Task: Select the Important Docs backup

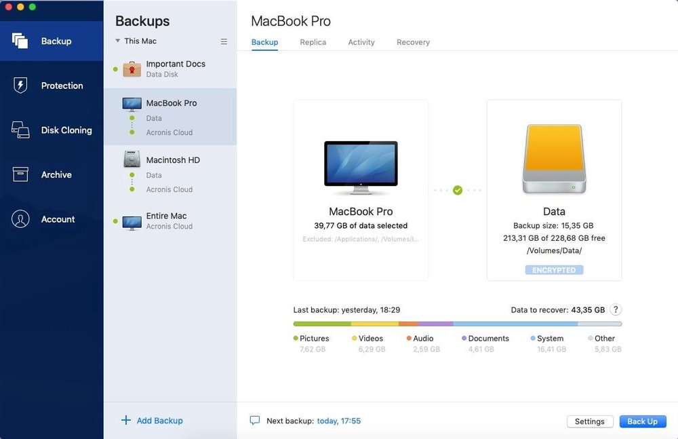Action: tap(175, 69)
